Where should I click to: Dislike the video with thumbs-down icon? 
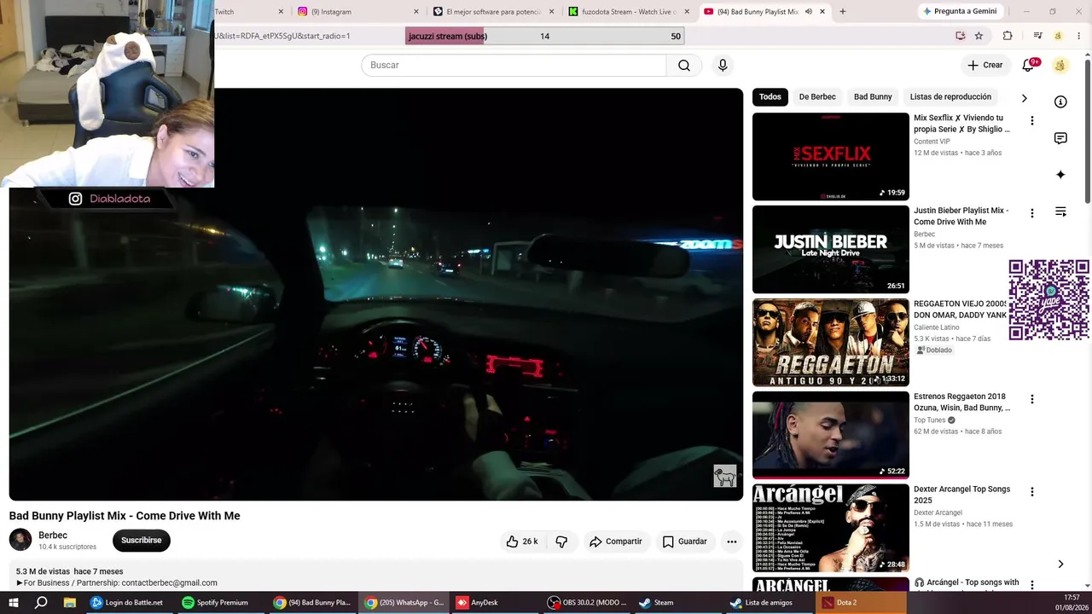[561, 542]
